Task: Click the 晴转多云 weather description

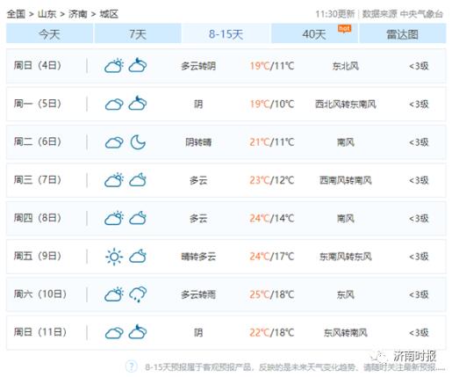Action: 198,257
